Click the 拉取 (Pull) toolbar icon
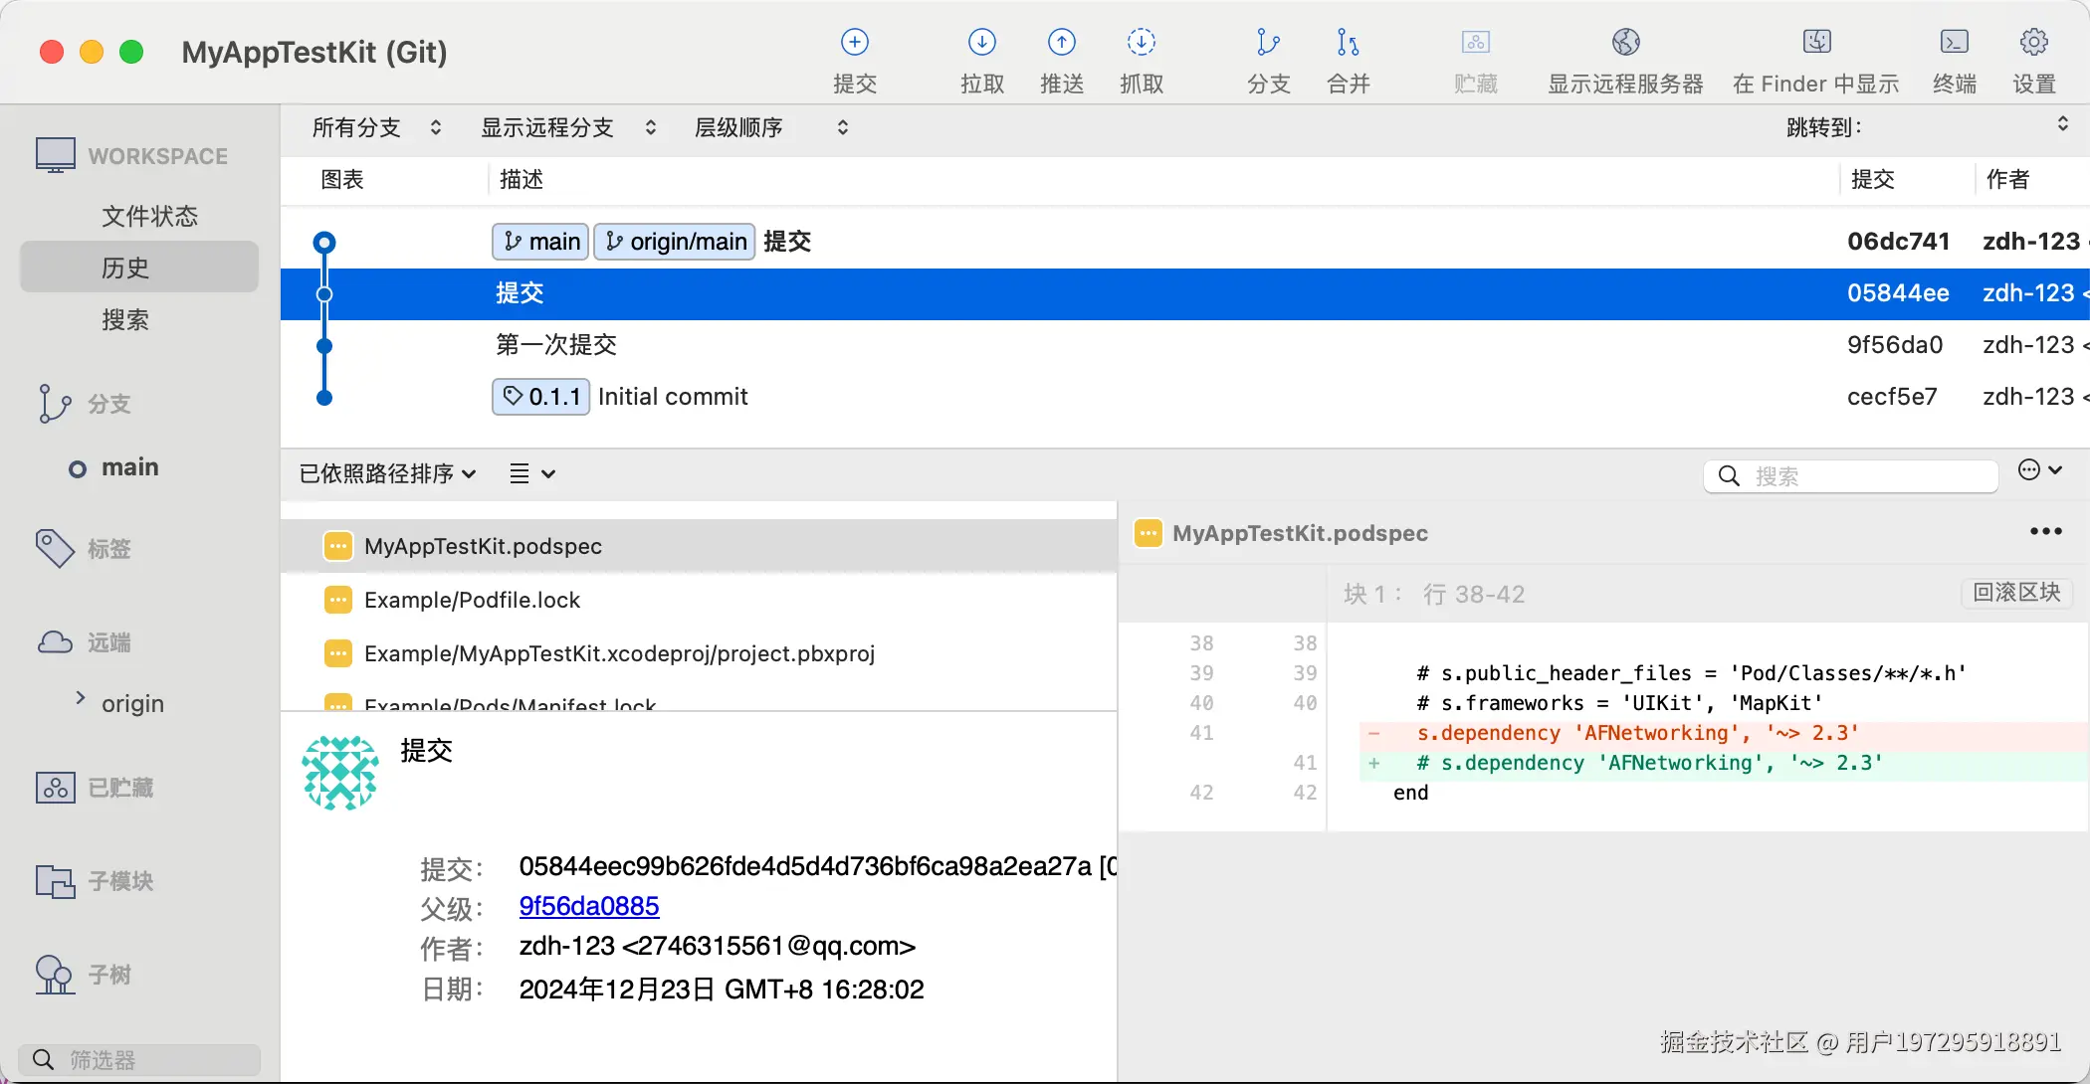Image resolution: width=2090 pixels, height=1084 pixels. [981, 43]
